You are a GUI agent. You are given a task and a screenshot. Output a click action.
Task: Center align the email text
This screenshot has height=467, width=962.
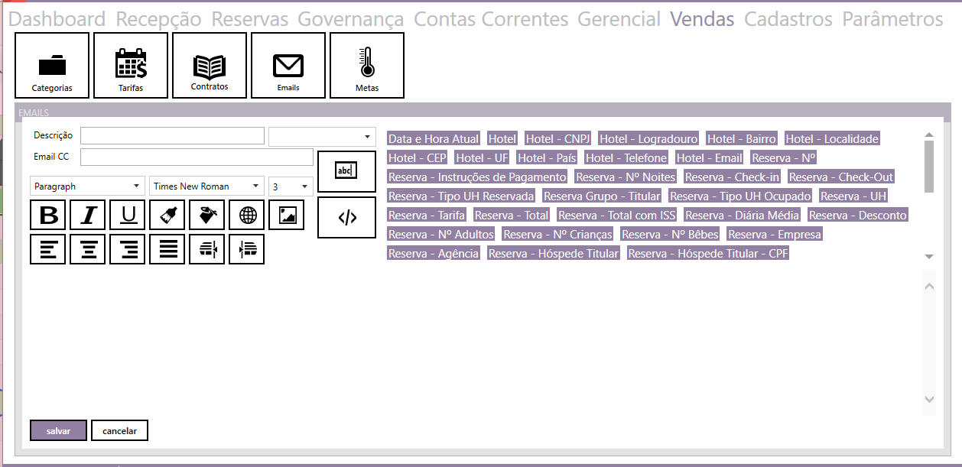click(x=88, y=249)
